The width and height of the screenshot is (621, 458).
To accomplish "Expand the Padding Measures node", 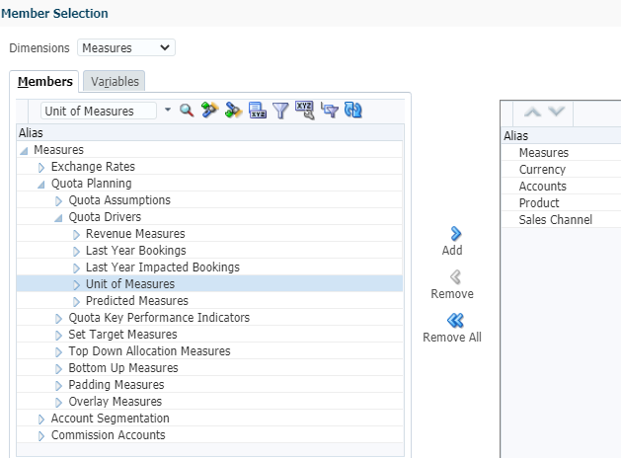I will (x=58, y=386).
